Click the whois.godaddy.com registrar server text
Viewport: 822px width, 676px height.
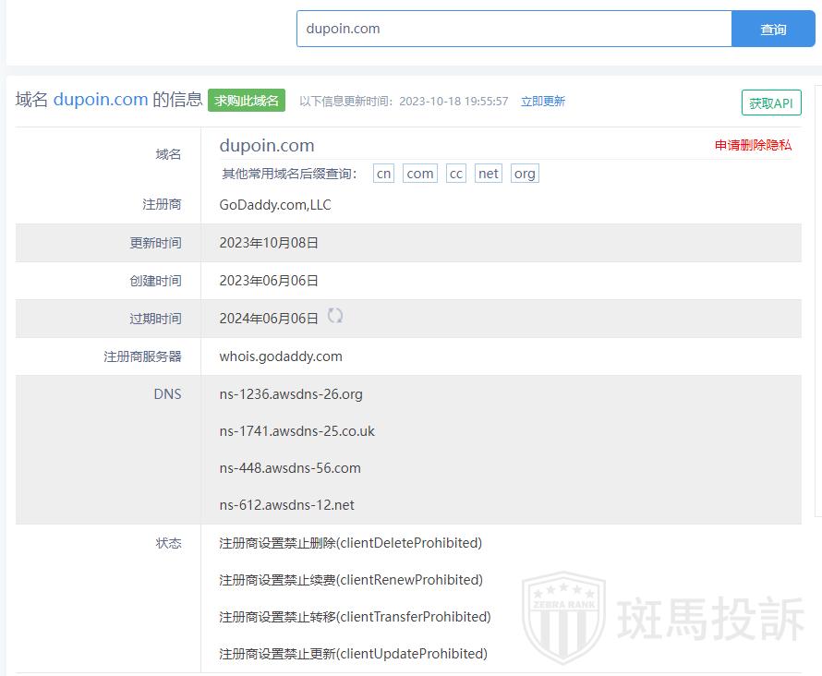pos(281,356)
